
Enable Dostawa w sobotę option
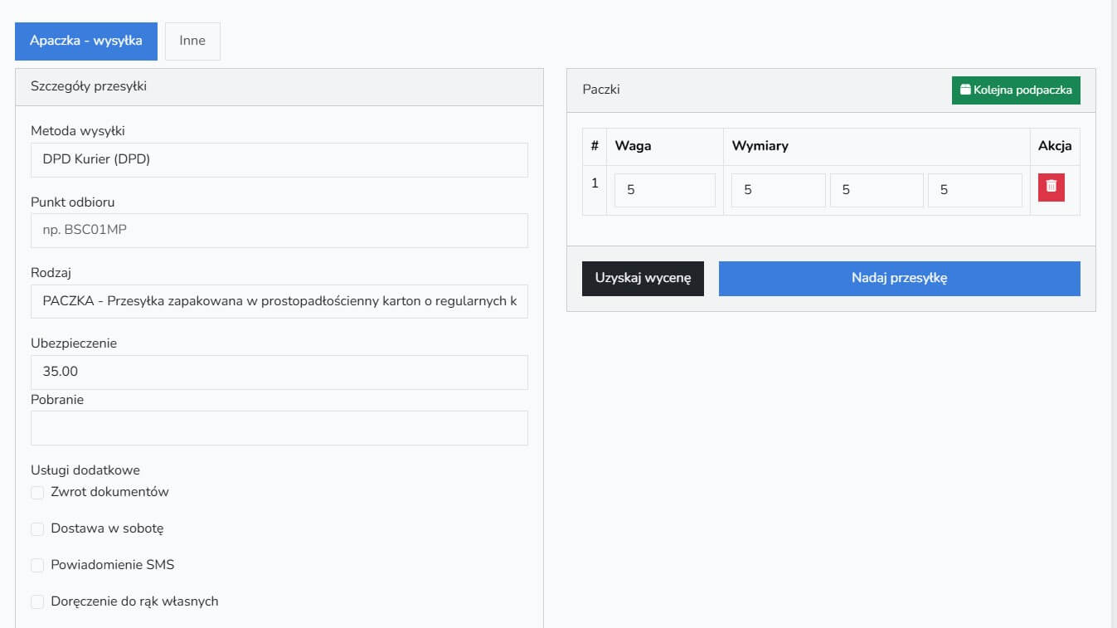pos(37,529)
